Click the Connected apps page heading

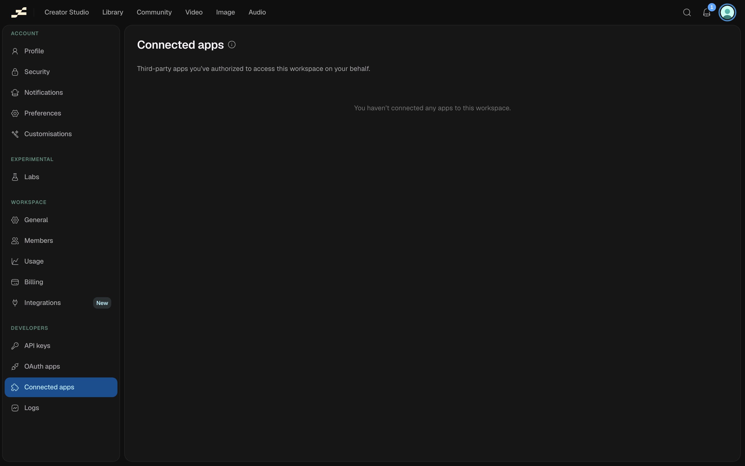[180, 45]
